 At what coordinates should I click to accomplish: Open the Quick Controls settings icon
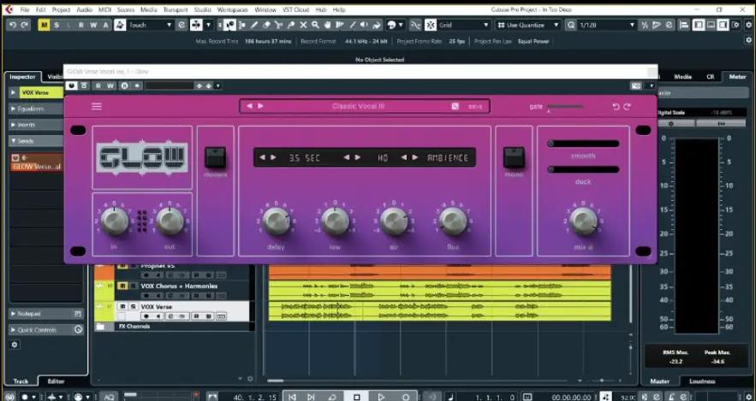pos(78,330)
